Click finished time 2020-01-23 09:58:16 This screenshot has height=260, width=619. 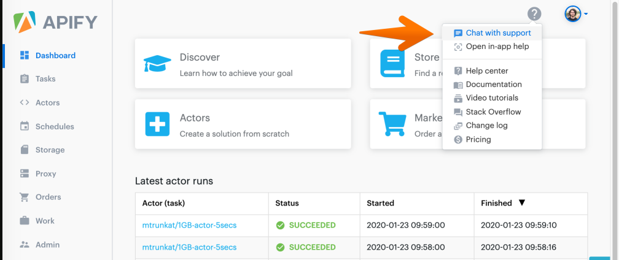(519, 247)
